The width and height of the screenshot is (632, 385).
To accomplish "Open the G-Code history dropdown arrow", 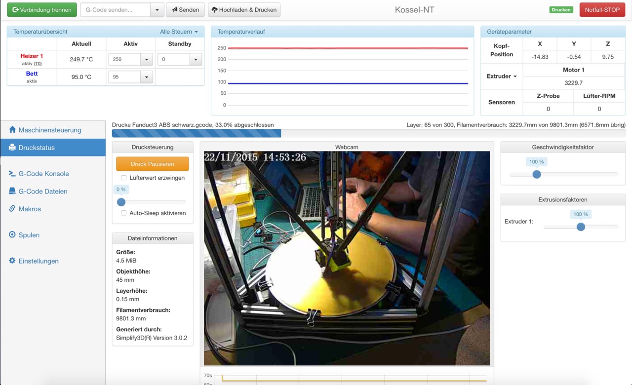I will [157, 10].
